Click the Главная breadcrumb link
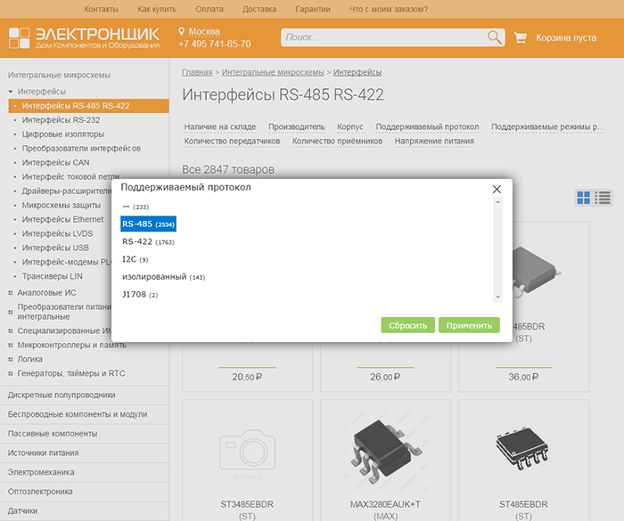 197,72
